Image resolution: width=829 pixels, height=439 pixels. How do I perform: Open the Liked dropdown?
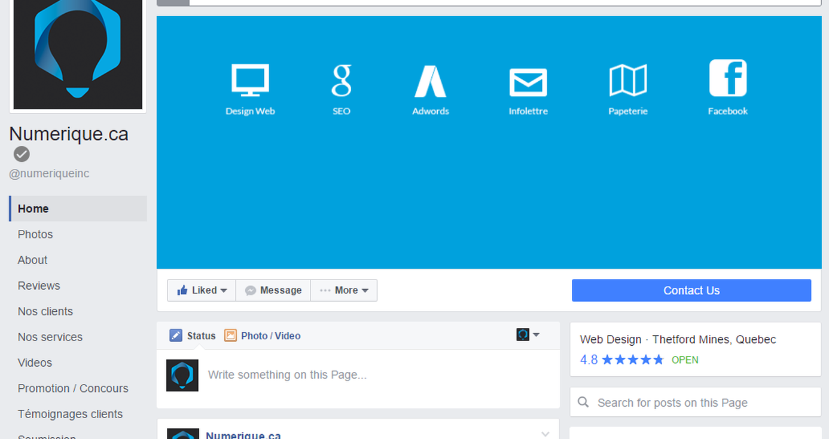[x=202, y=290]
